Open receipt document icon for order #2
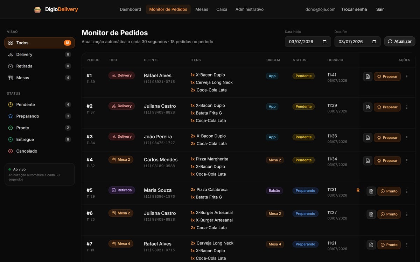The width and height of the screenshot is (420, 262). coord(367,107)
